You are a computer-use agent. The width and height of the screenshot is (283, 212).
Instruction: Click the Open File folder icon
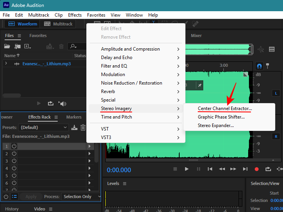7,46
